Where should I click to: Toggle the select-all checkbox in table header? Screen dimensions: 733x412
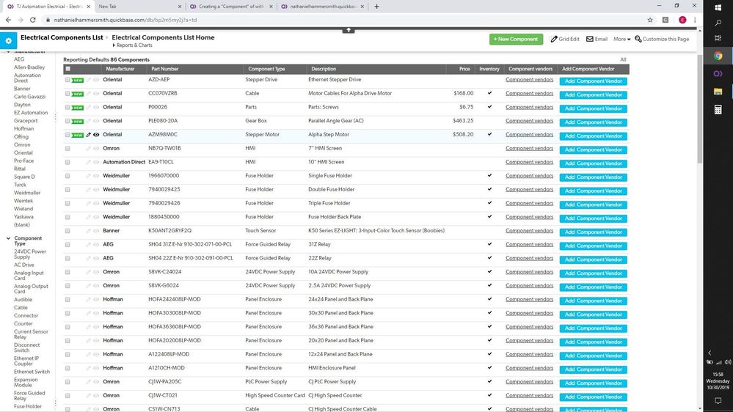point(68,69)
